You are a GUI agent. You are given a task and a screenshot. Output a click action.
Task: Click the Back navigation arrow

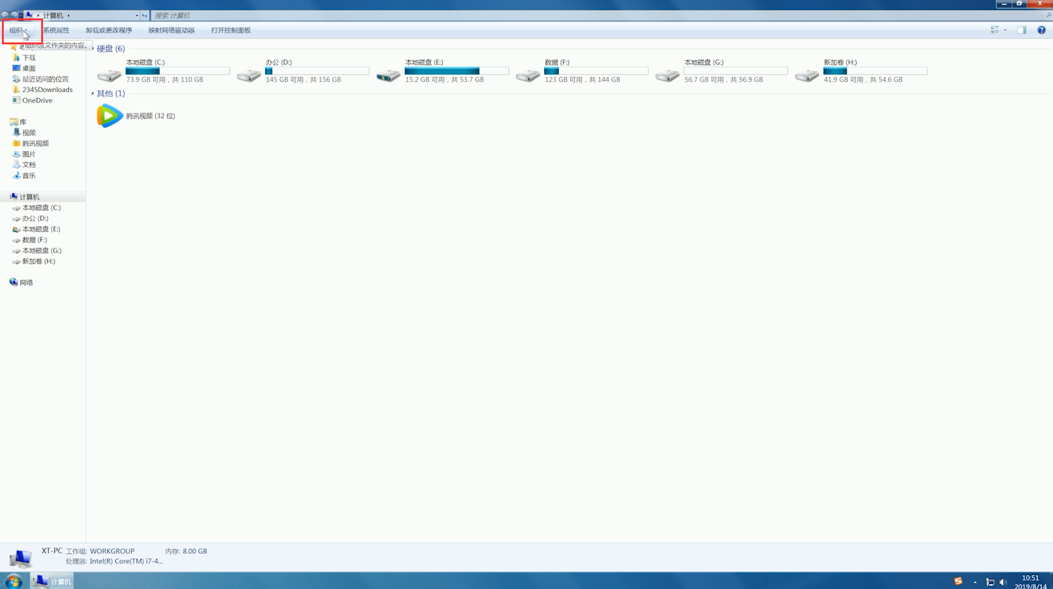click(5, 15)
